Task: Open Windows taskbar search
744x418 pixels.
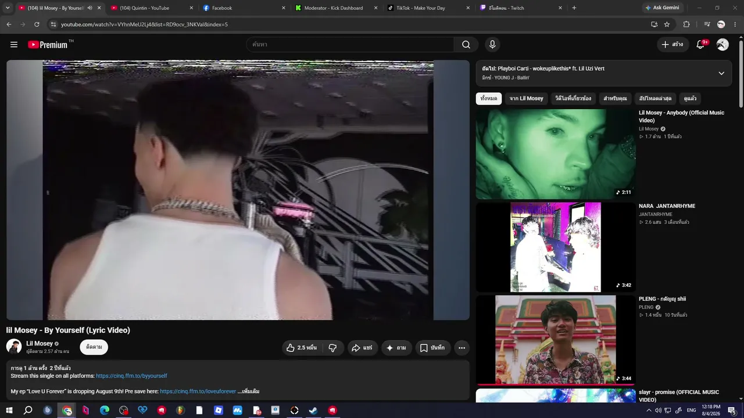Action: tap(28, 410)
